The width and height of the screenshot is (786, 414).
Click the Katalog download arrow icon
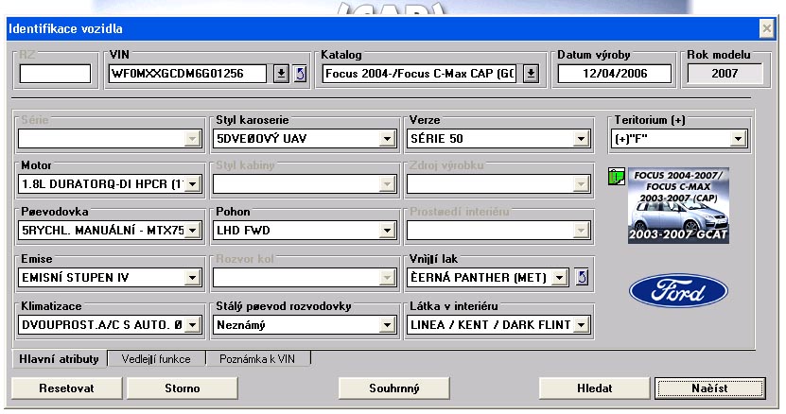click(x=531, y=74)
